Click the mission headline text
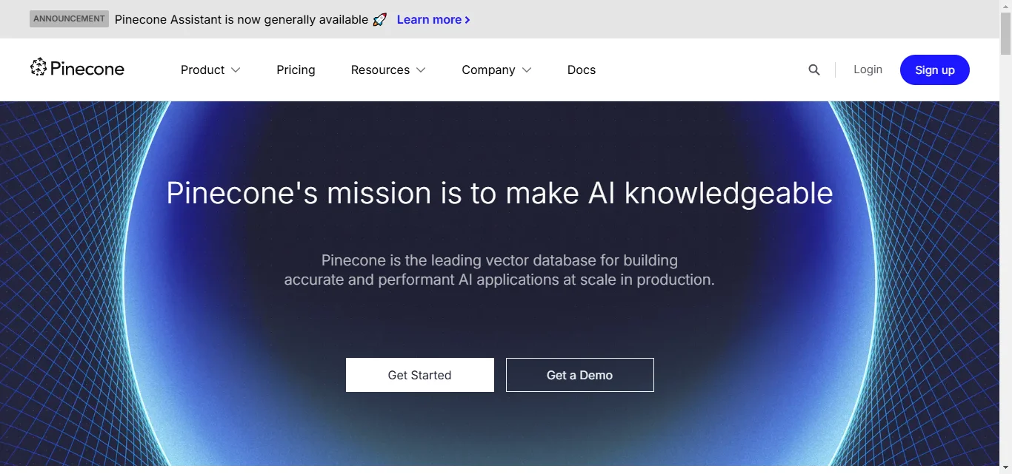The width and height of the screenshot is (1012, 474). [x=499, y=193]
